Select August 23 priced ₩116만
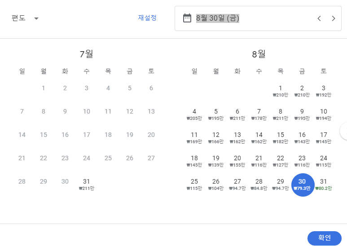This screenshot has width=347, height=246. pos(302,161)
